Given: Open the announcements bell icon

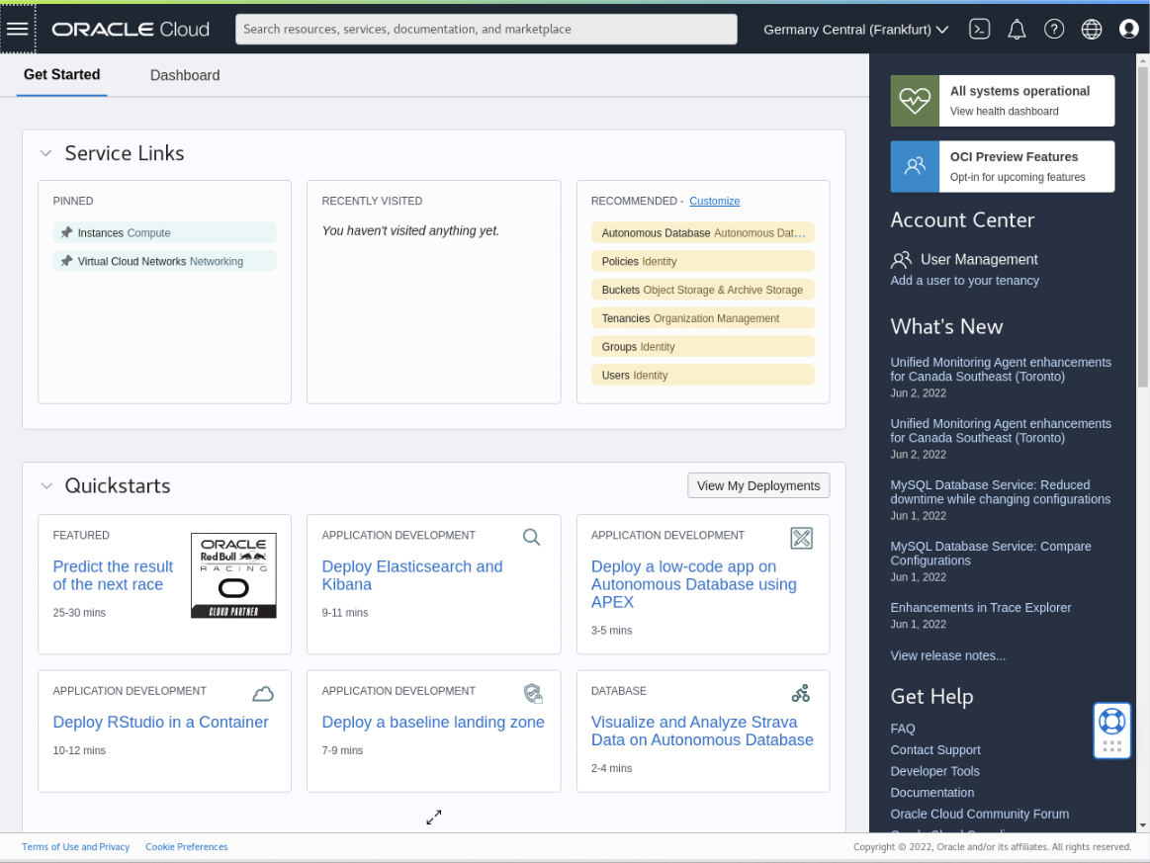Looking at the screenshot, I should [1017, 30].
